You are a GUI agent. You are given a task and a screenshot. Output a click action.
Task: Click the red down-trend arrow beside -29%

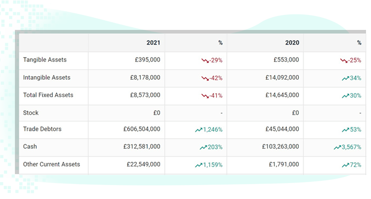205,61
